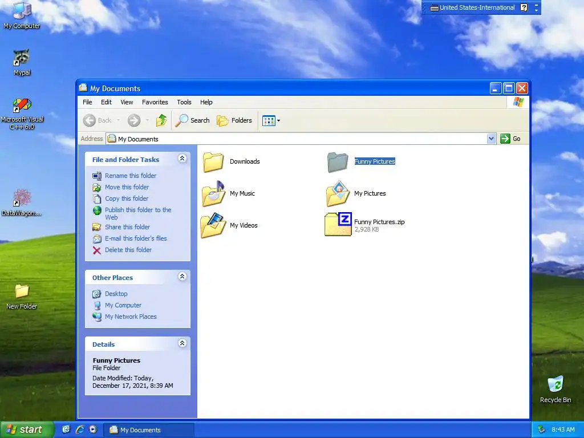Open the Tools menu
Viewport: 584px width, 438px height.
[184, 102]
